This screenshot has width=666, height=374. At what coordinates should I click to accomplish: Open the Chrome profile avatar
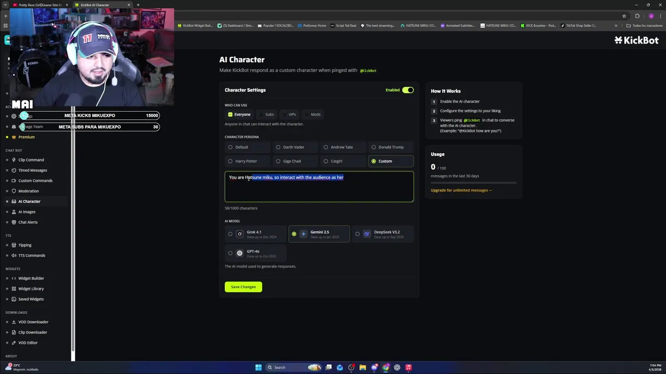[x=651, y=16]
